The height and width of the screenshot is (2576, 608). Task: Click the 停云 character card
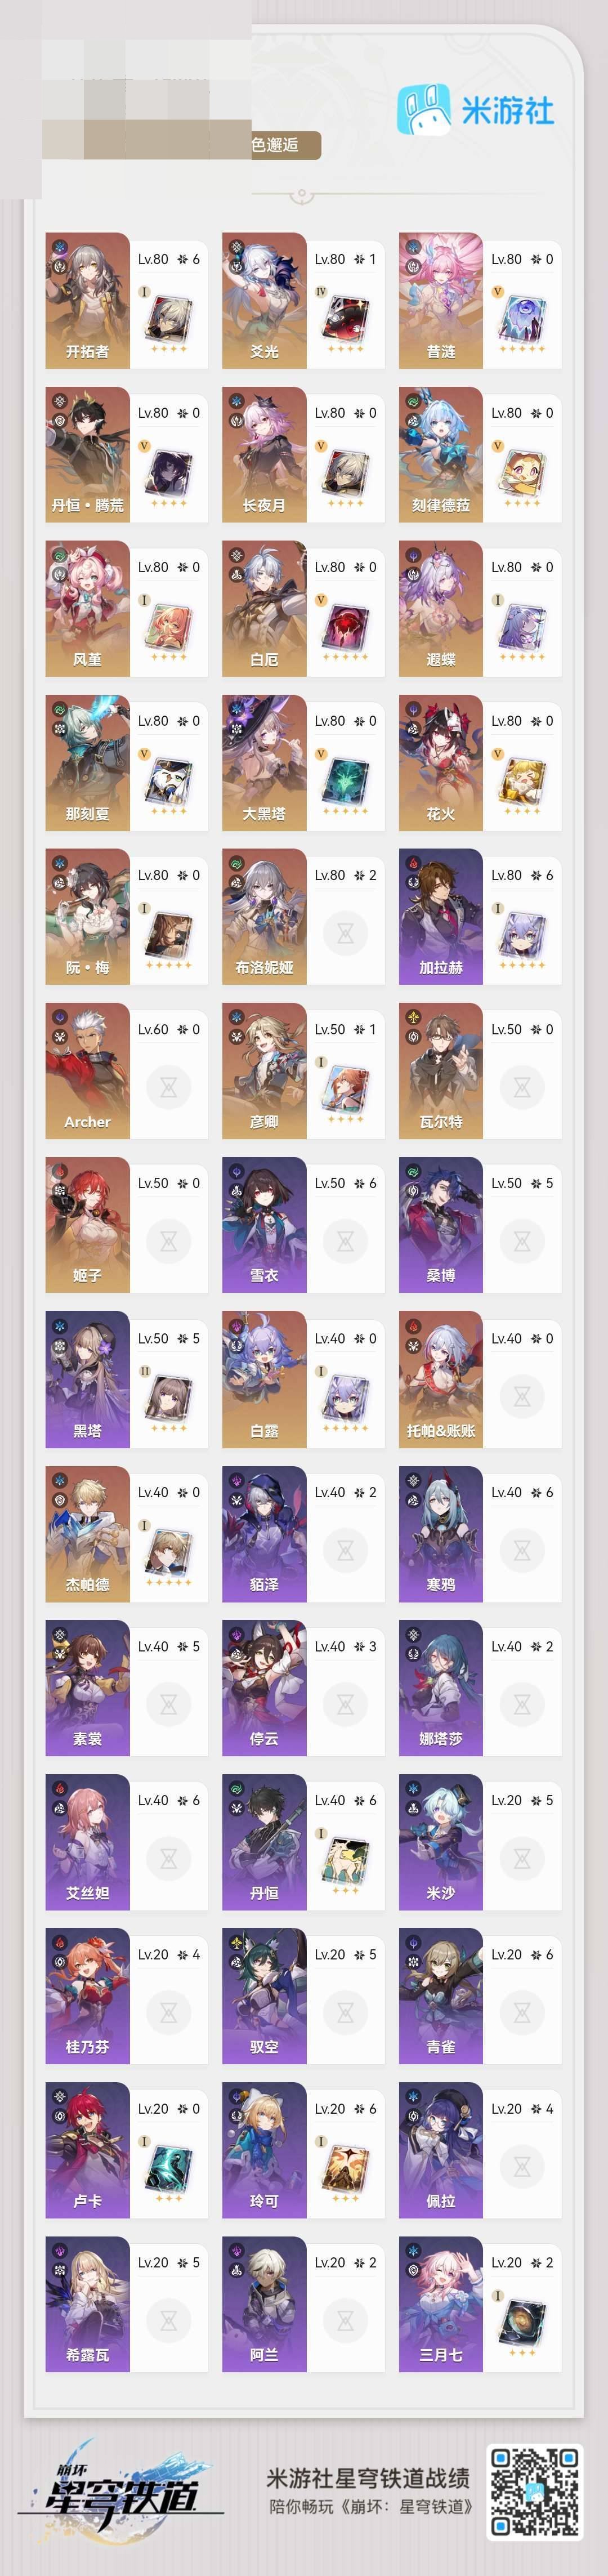[303, 1688]
